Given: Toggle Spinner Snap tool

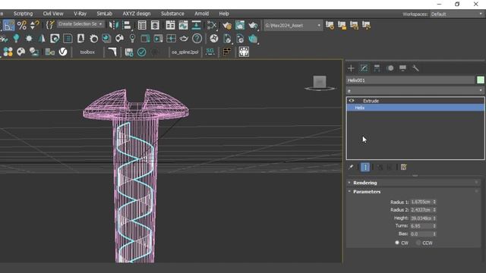Looking at the screenshot, I should click(x=34, y=25).
